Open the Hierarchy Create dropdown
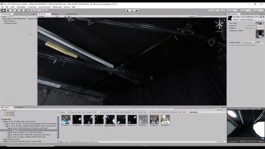The image size is (265, 149). 4,17
